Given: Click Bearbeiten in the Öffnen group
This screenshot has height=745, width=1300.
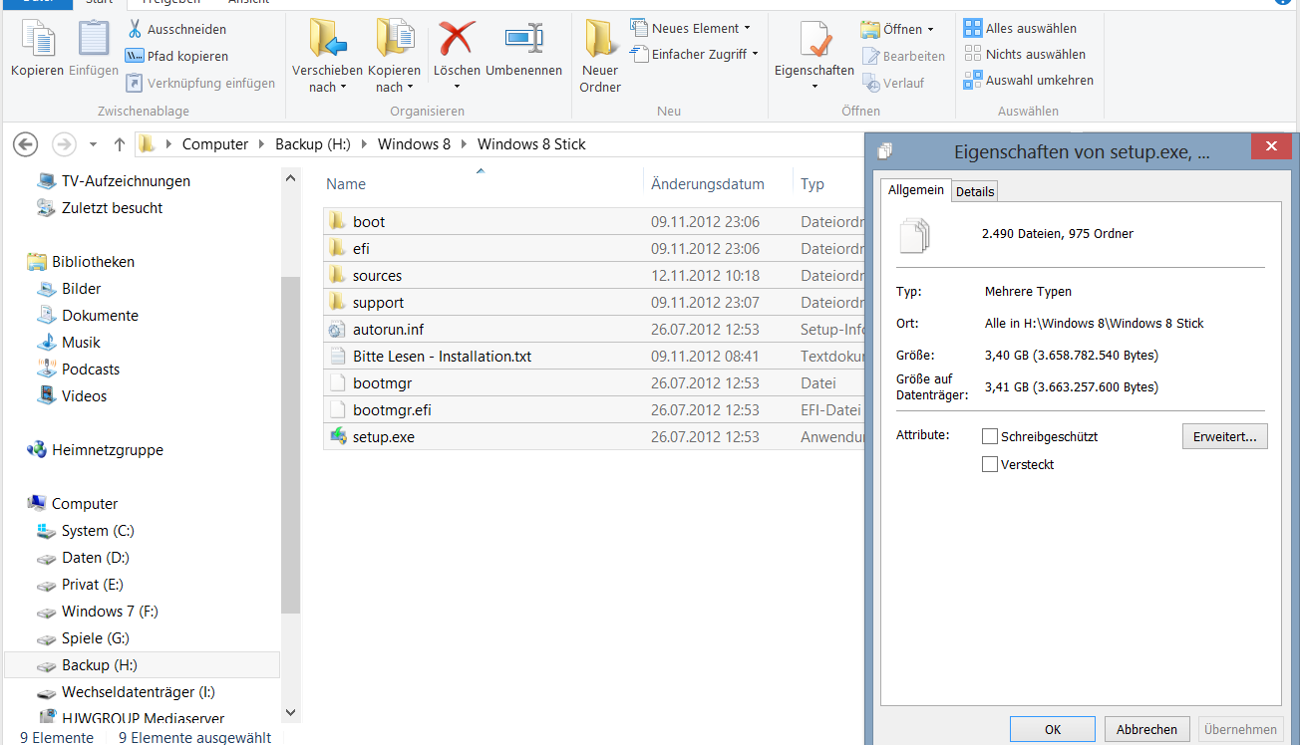Looking at the screenshot, I should [903, 57].
